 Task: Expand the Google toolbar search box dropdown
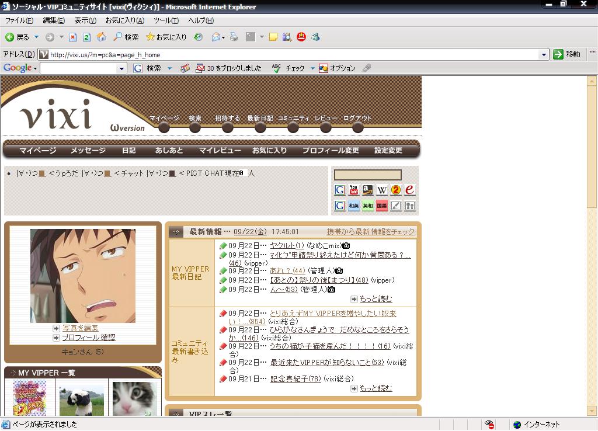click(121, 69)
